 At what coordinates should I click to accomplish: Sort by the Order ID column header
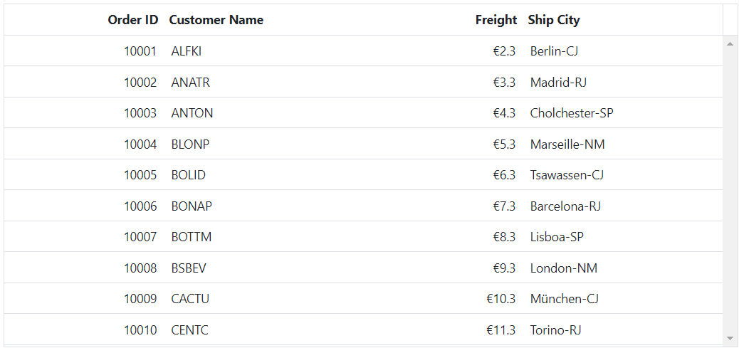coord(133,20)
